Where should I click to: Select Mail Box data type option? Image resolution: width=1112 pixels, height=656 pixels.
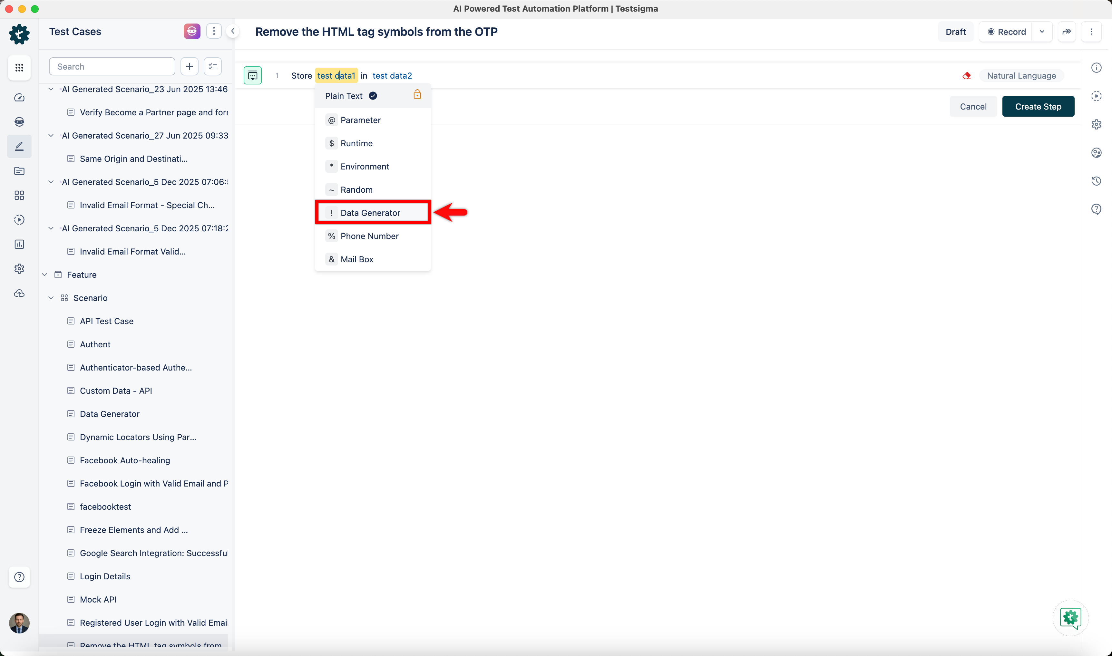(x=356, y=259)
